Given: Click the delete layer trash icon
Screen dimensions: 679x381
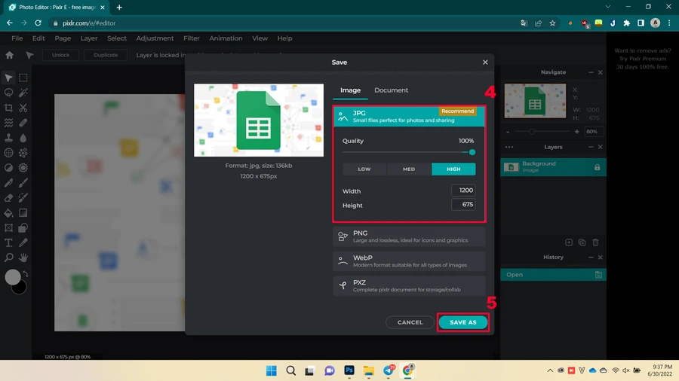Looking at the screenshot, I should [x=595, y=242].
